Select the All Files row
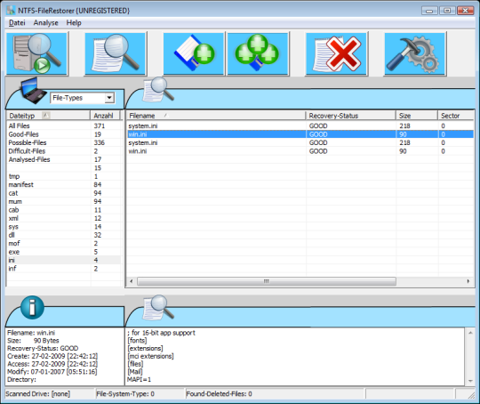The height and width of the screenshot is (404, 480). click(64, 126)
